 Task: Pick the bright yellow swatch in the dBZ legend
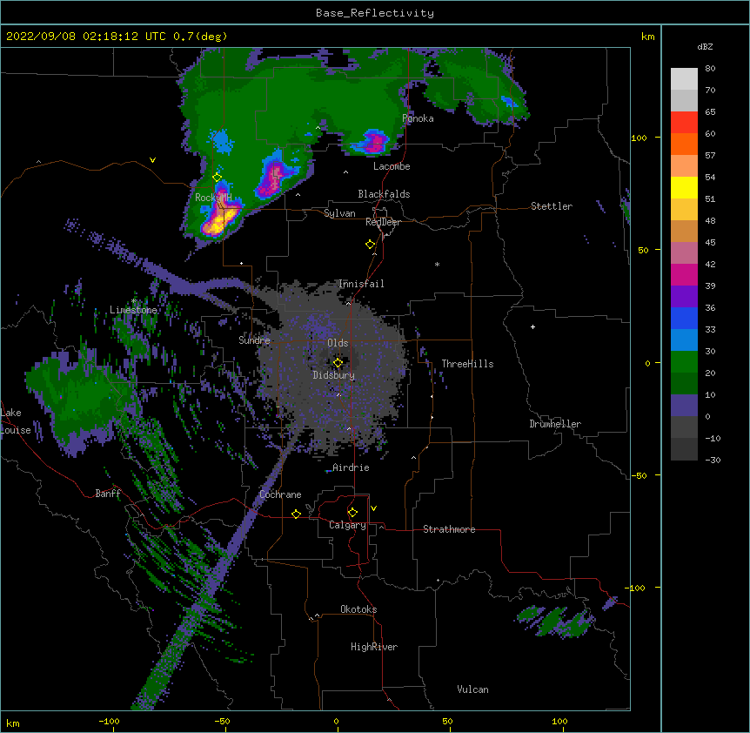(684, 187)
